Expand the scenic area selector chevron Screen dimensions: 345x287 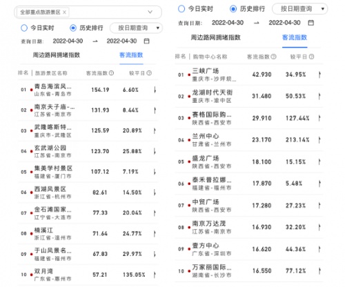(150, 12)
